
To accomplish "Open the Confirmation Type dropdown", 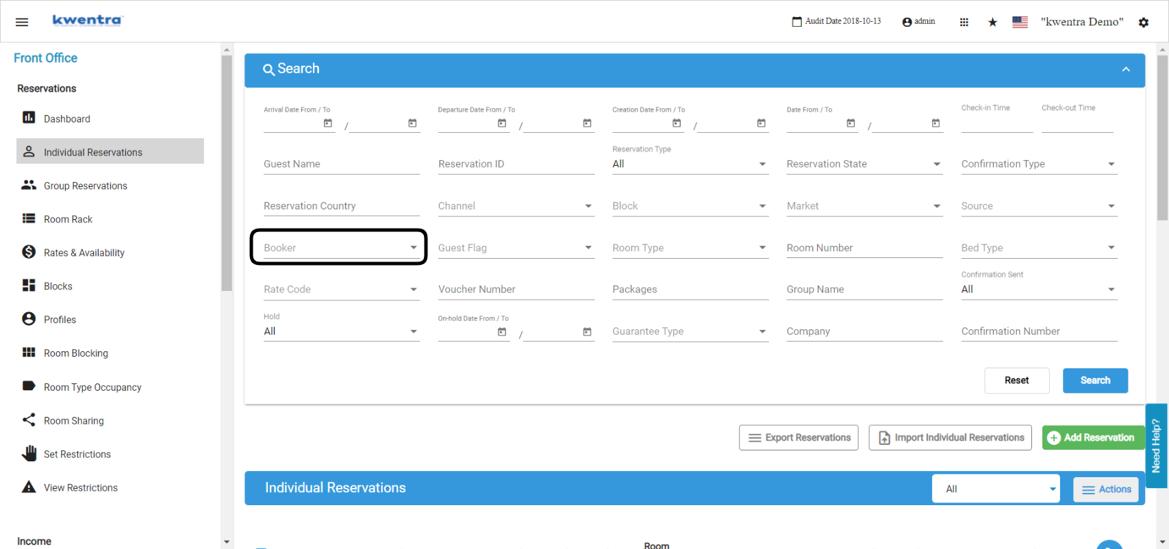I will tap(1039, 164).
